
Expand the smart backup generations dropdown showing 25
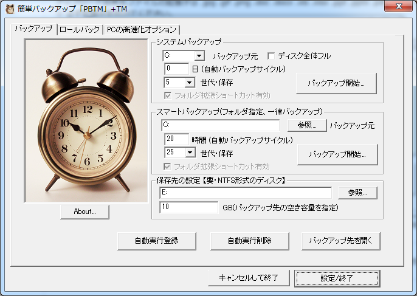click(188, 153)
